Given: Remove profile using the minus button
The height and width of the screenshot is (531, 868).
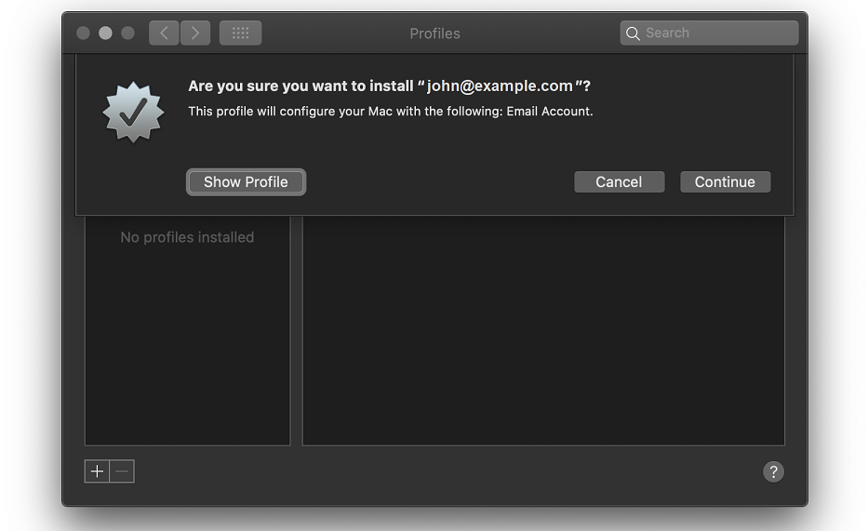Looking at the screenshot, I should tap(122, 471).
